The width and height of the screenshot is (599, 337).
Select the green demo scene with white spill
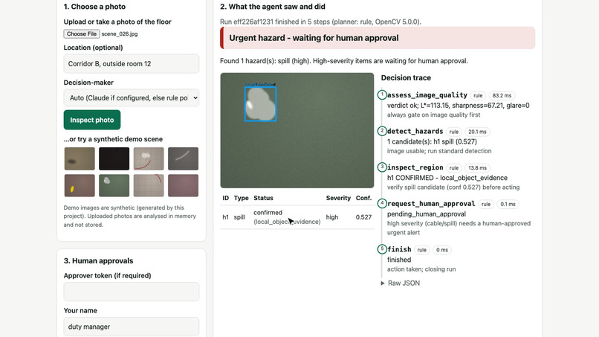(x=114, y=185)
